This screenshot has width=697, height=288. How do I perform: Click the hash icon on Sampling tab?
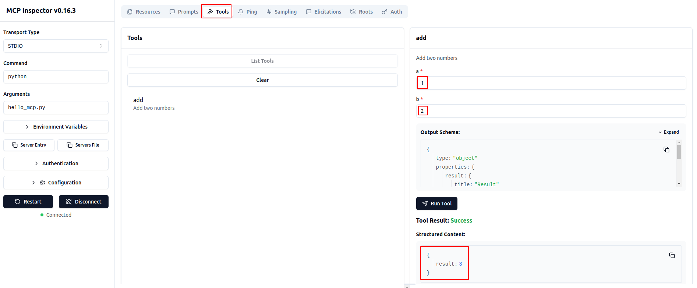[x=269, y=12]
